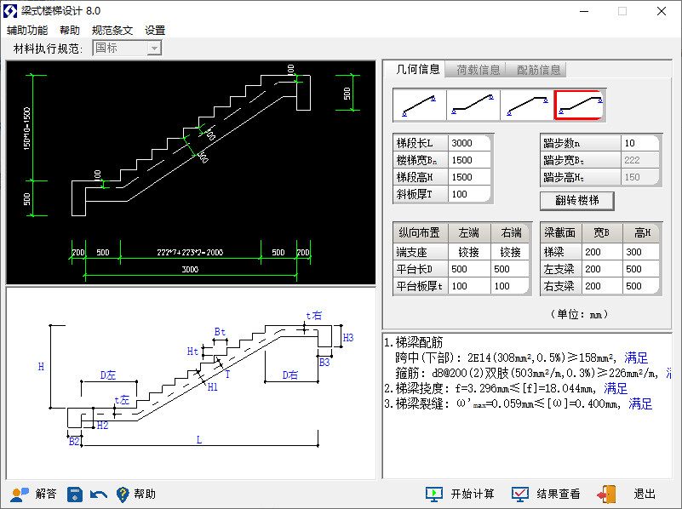Click the 结果查看 button label

[x=559, y=495]
